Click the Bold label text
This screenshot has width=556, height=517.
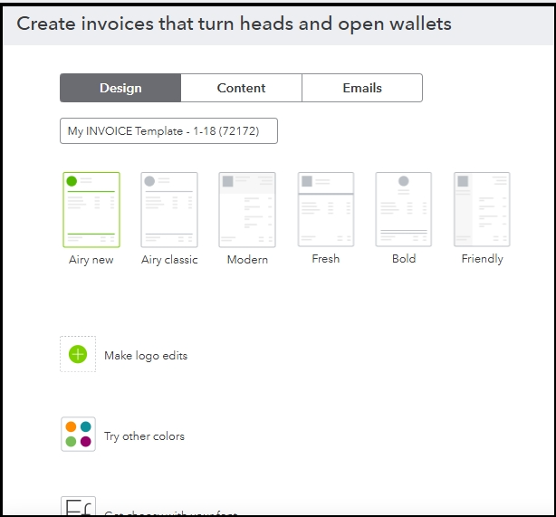coord(404,259)
